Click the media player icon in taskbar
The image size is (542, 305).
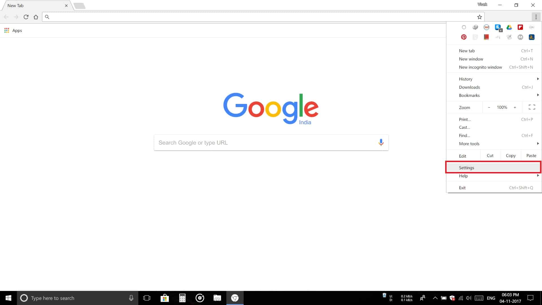[x=200, y=298]
